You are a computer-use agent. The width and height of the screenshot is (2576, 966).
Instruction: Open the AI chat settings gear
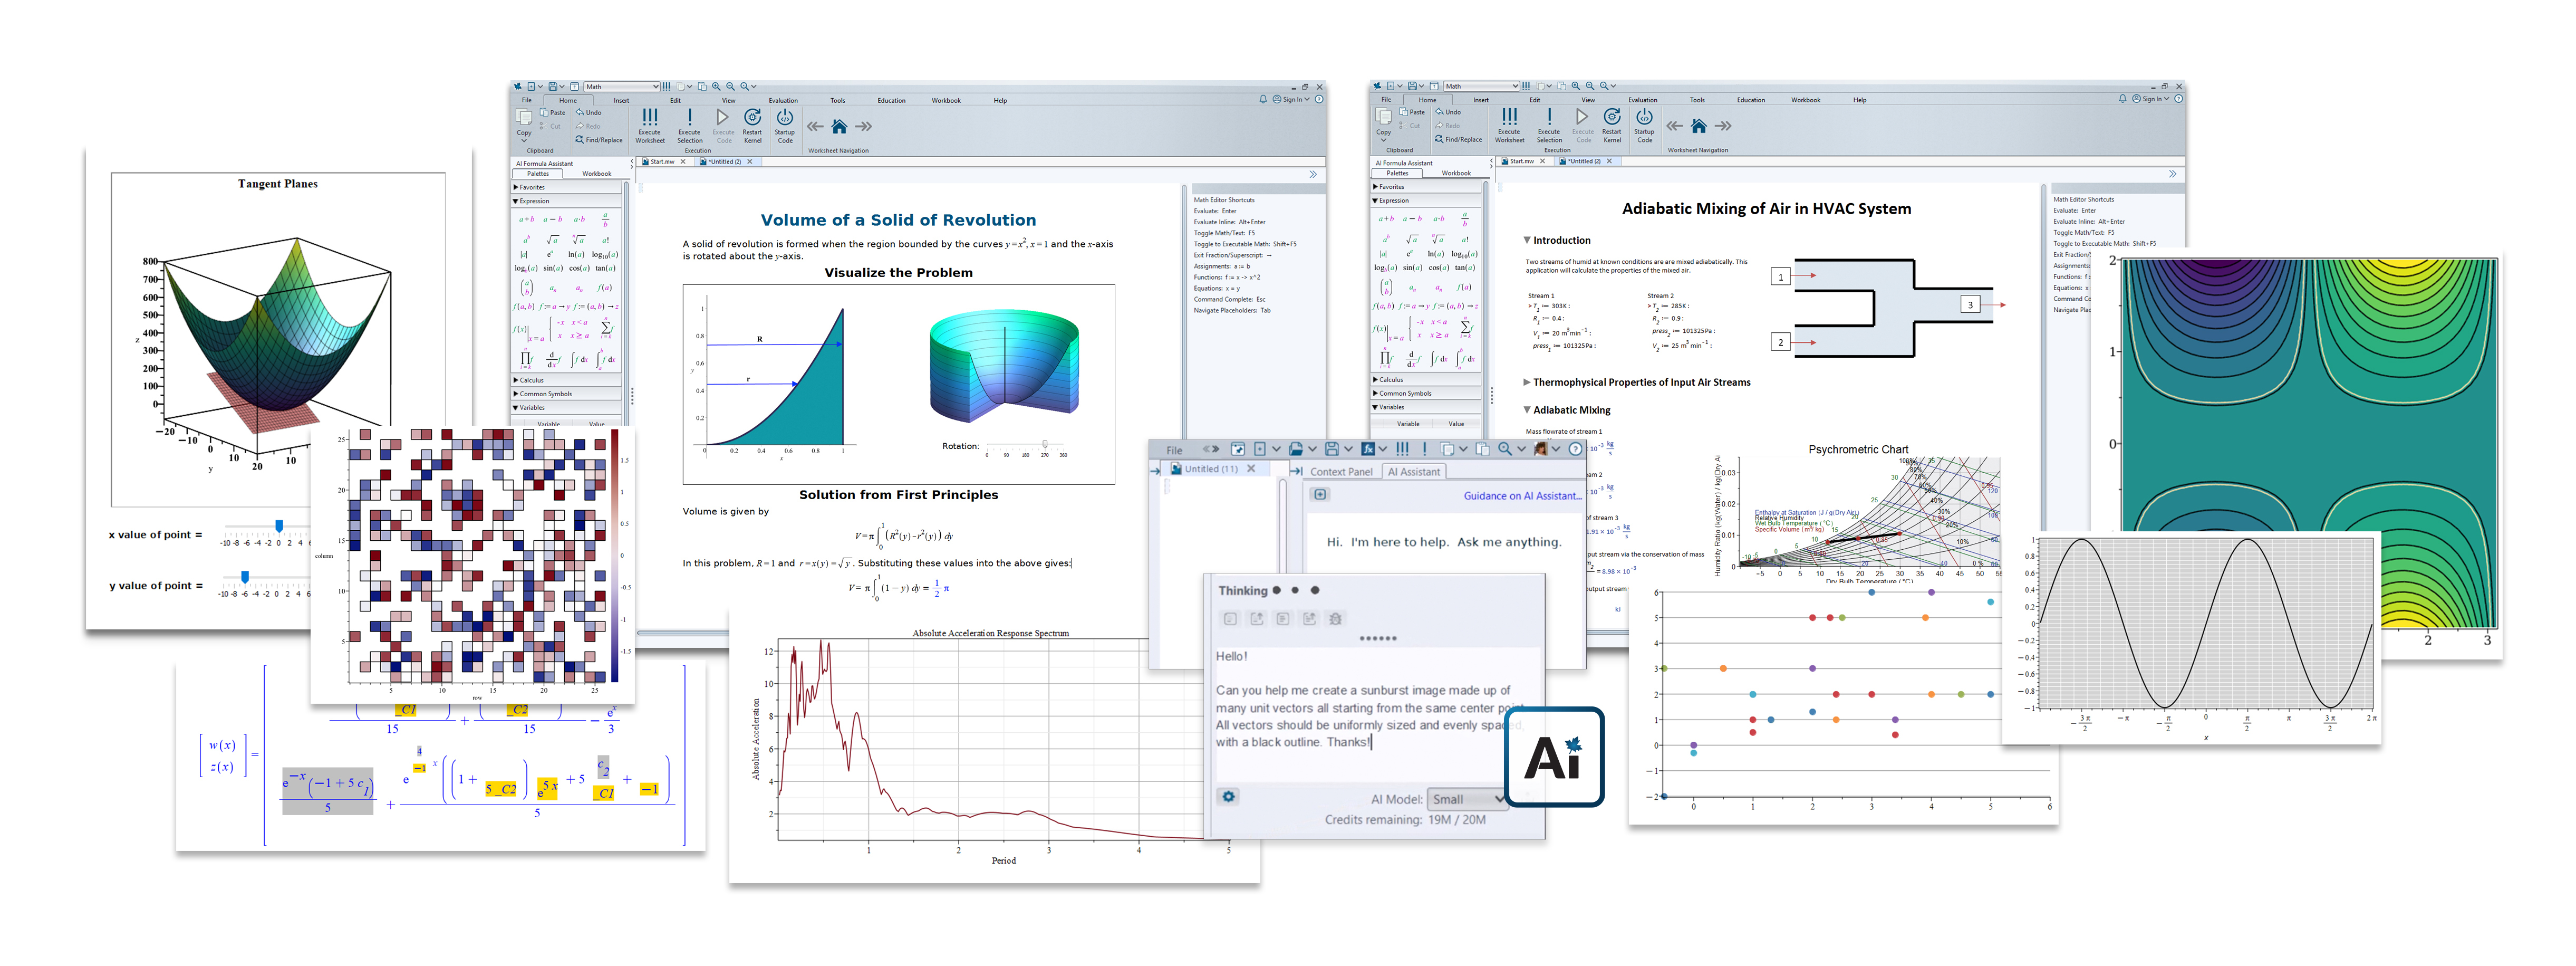(x=1228, y=797)
